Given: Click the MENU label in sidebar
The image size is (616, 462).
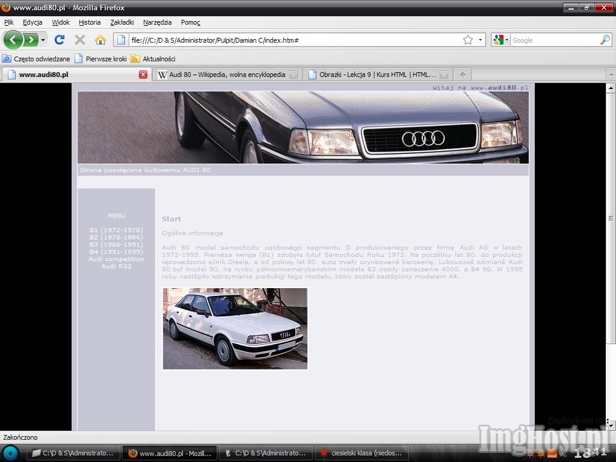Looking at the screenshot, I should point(117,216).
